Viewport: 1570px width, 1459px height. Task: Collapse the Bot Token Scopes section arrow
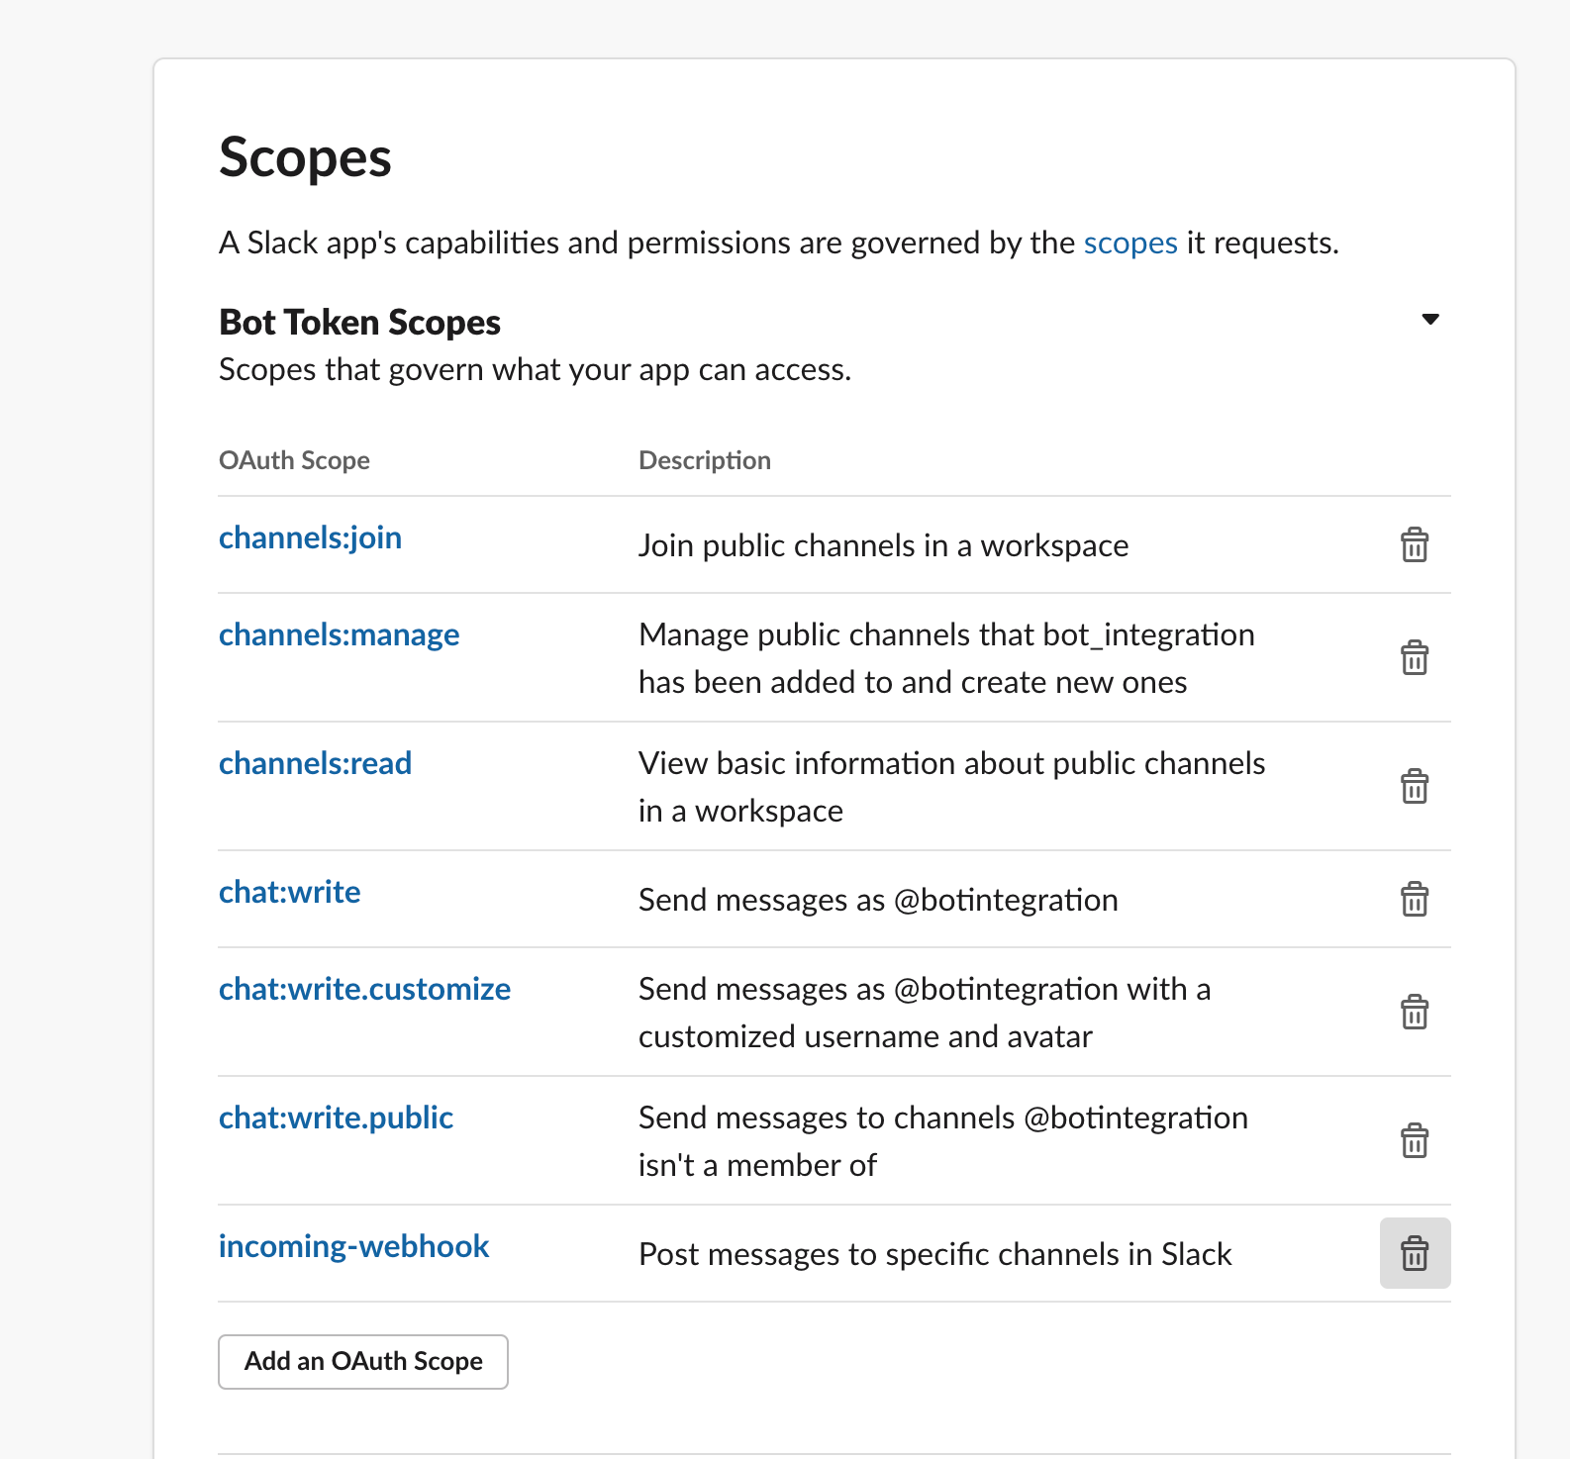coord(1429,320)
